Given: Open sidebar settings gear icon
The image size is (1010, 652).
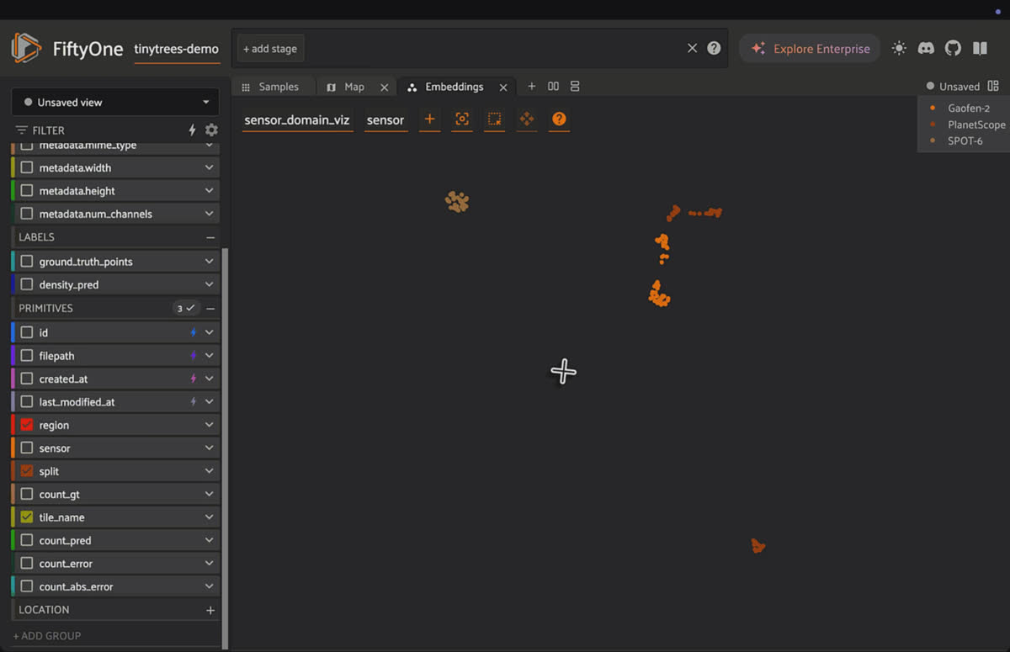Looking at the screenshot, I should [x=211, y=130].
